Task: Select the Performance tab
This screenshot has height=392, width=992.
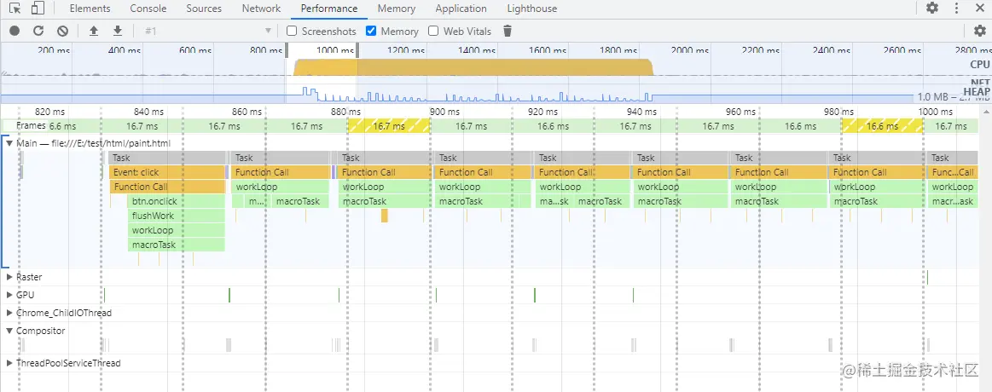Action: click(x=329, y=9)
